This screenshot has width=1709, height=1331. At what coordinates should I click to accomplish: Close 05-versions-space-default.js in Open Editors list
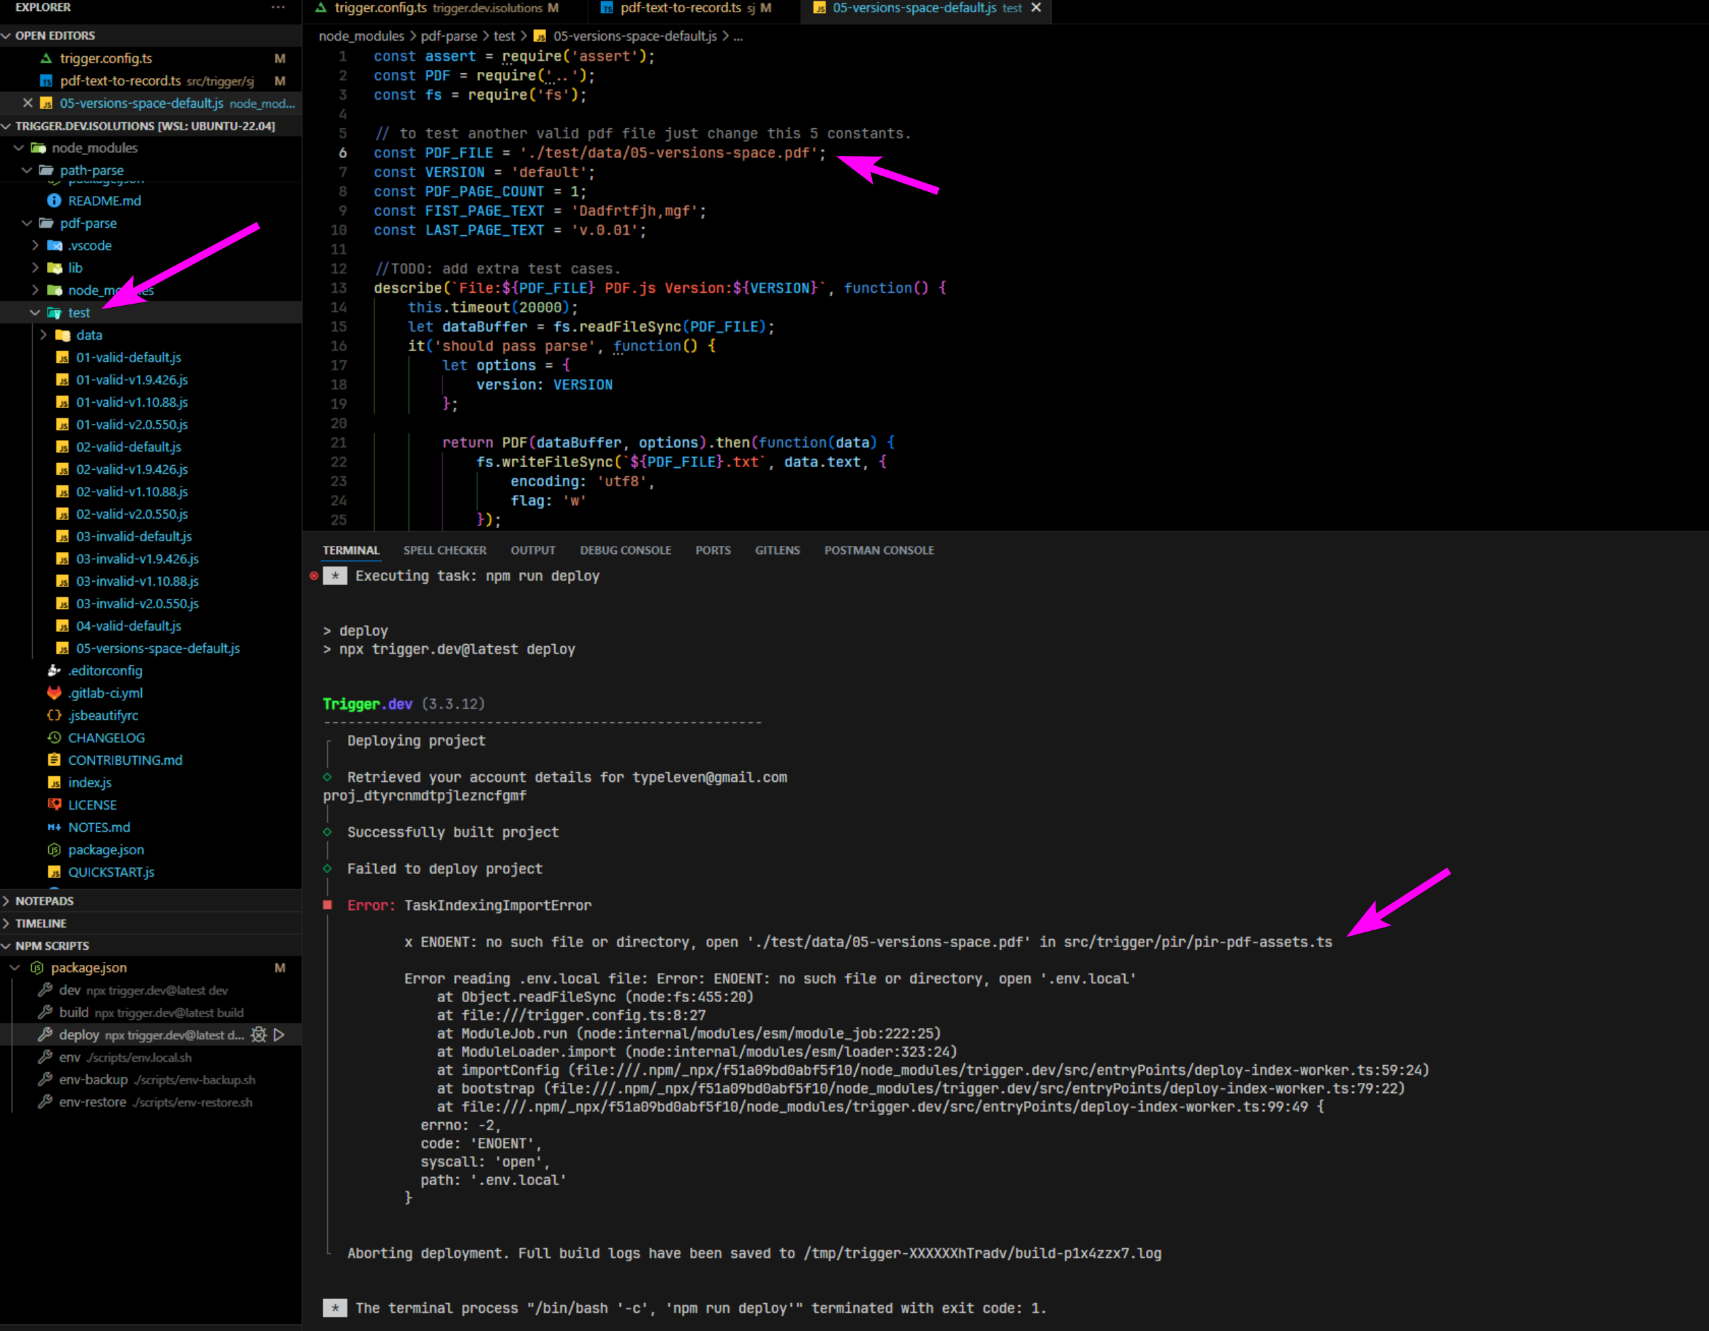coord(27,103)
